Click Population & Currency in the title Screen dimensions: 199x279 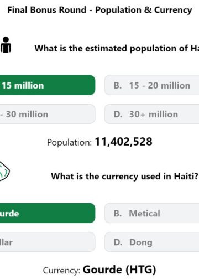point(144,10)
